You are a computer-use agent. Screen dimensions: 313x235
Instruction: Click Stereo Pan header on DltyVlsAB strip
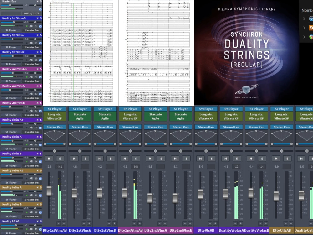click(206, 127)
